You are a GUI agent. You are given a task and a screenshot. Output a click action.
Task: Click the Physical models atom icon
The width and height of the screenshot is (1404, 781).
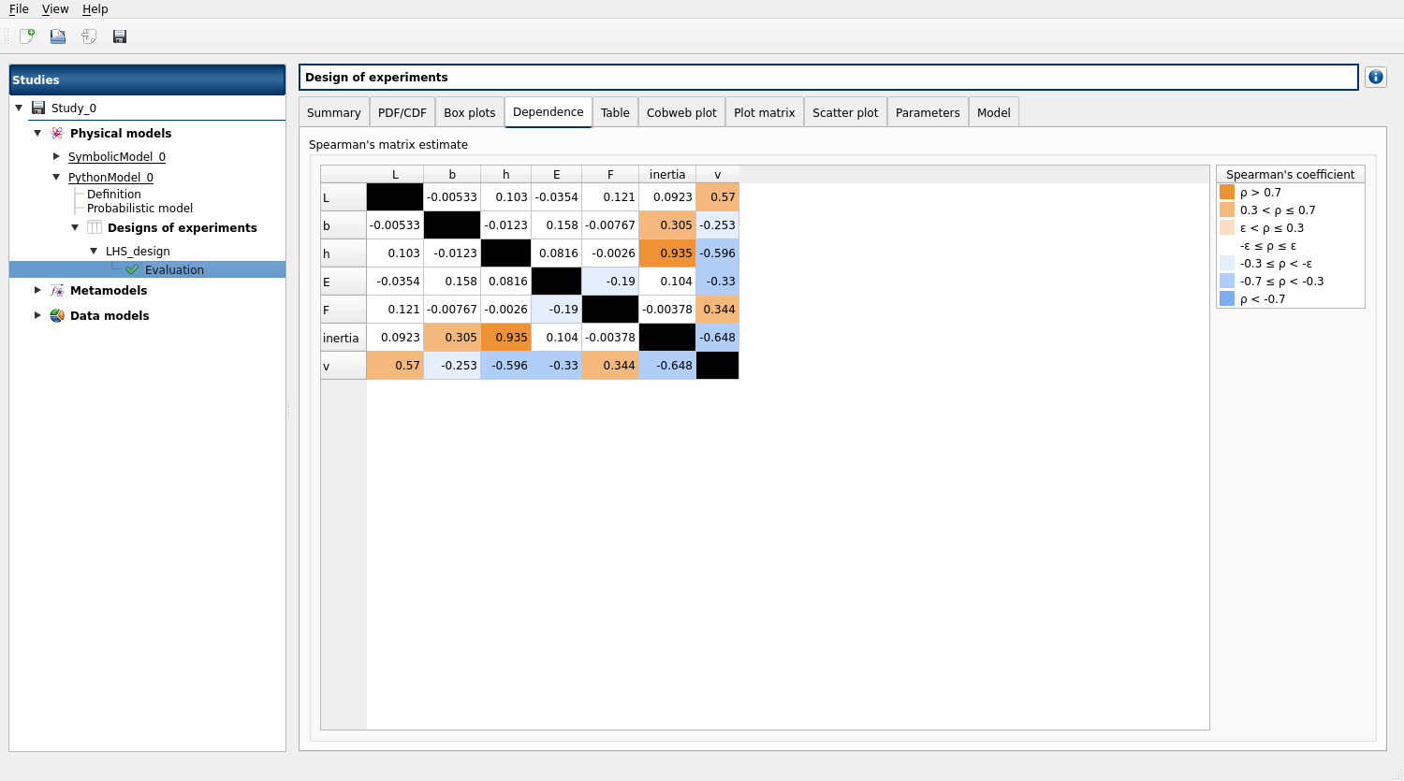point(57,133)
